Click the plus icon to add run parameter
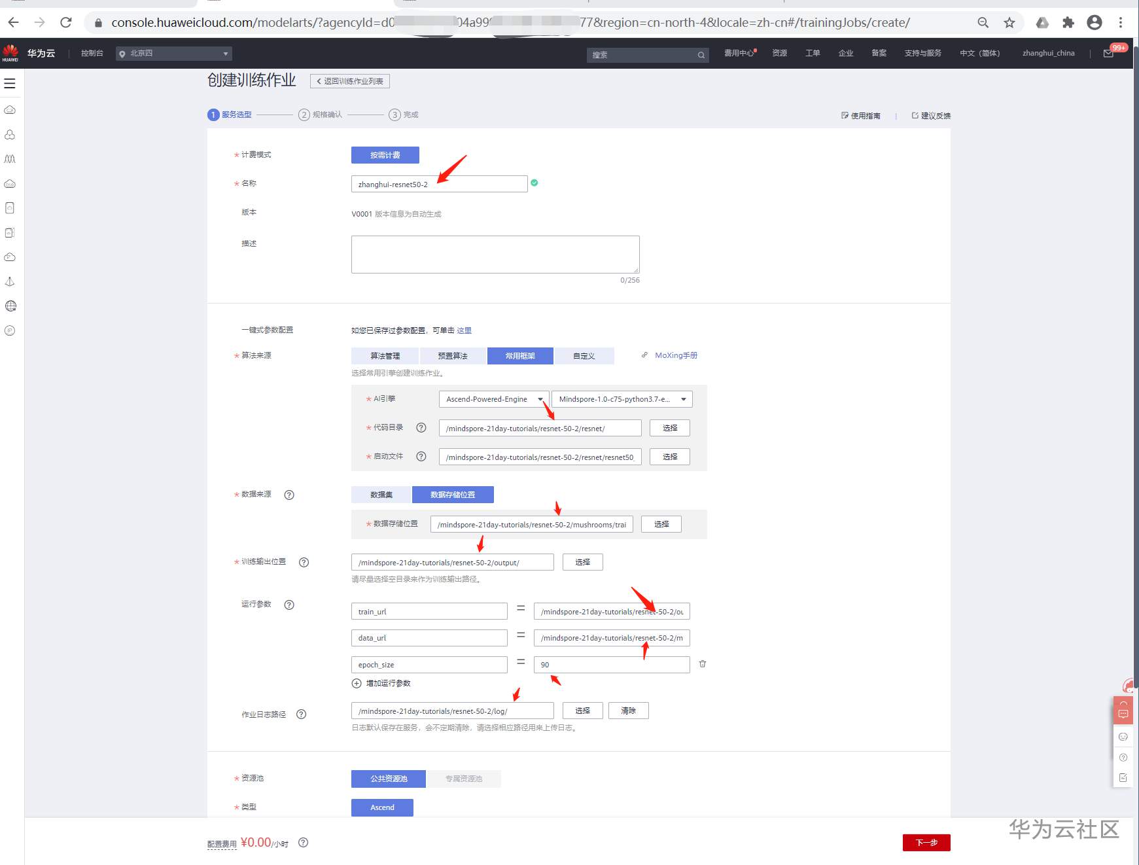Image resolution: width=1139 pixels, height=865 pixels. pyautogui.click(x=357, y=683)
